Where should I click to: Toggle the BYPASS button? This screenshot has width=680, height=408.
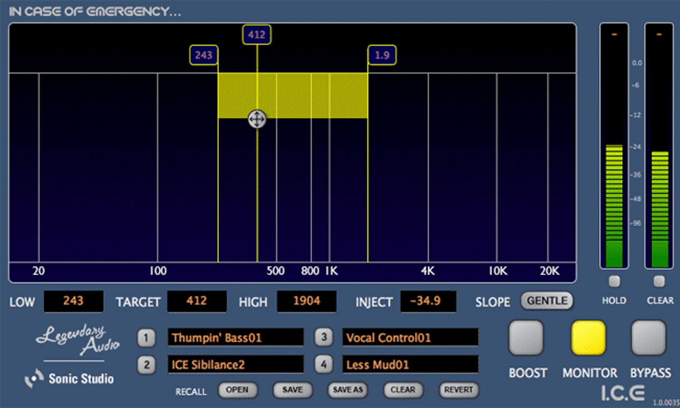click(649, 338)
